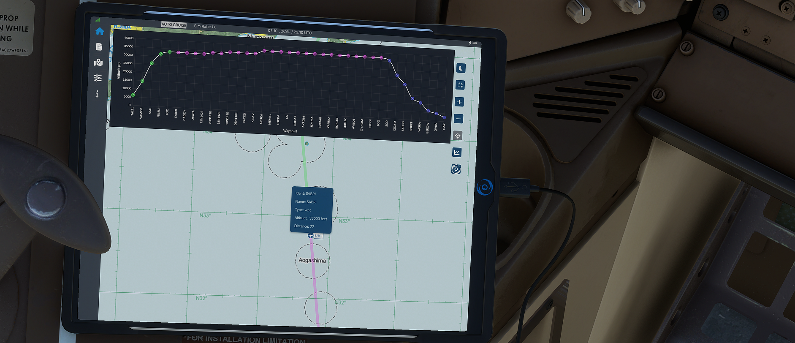
Task: Toggle the altitude profile chart button
Action: pyautogui.click(x=457, y=152)
